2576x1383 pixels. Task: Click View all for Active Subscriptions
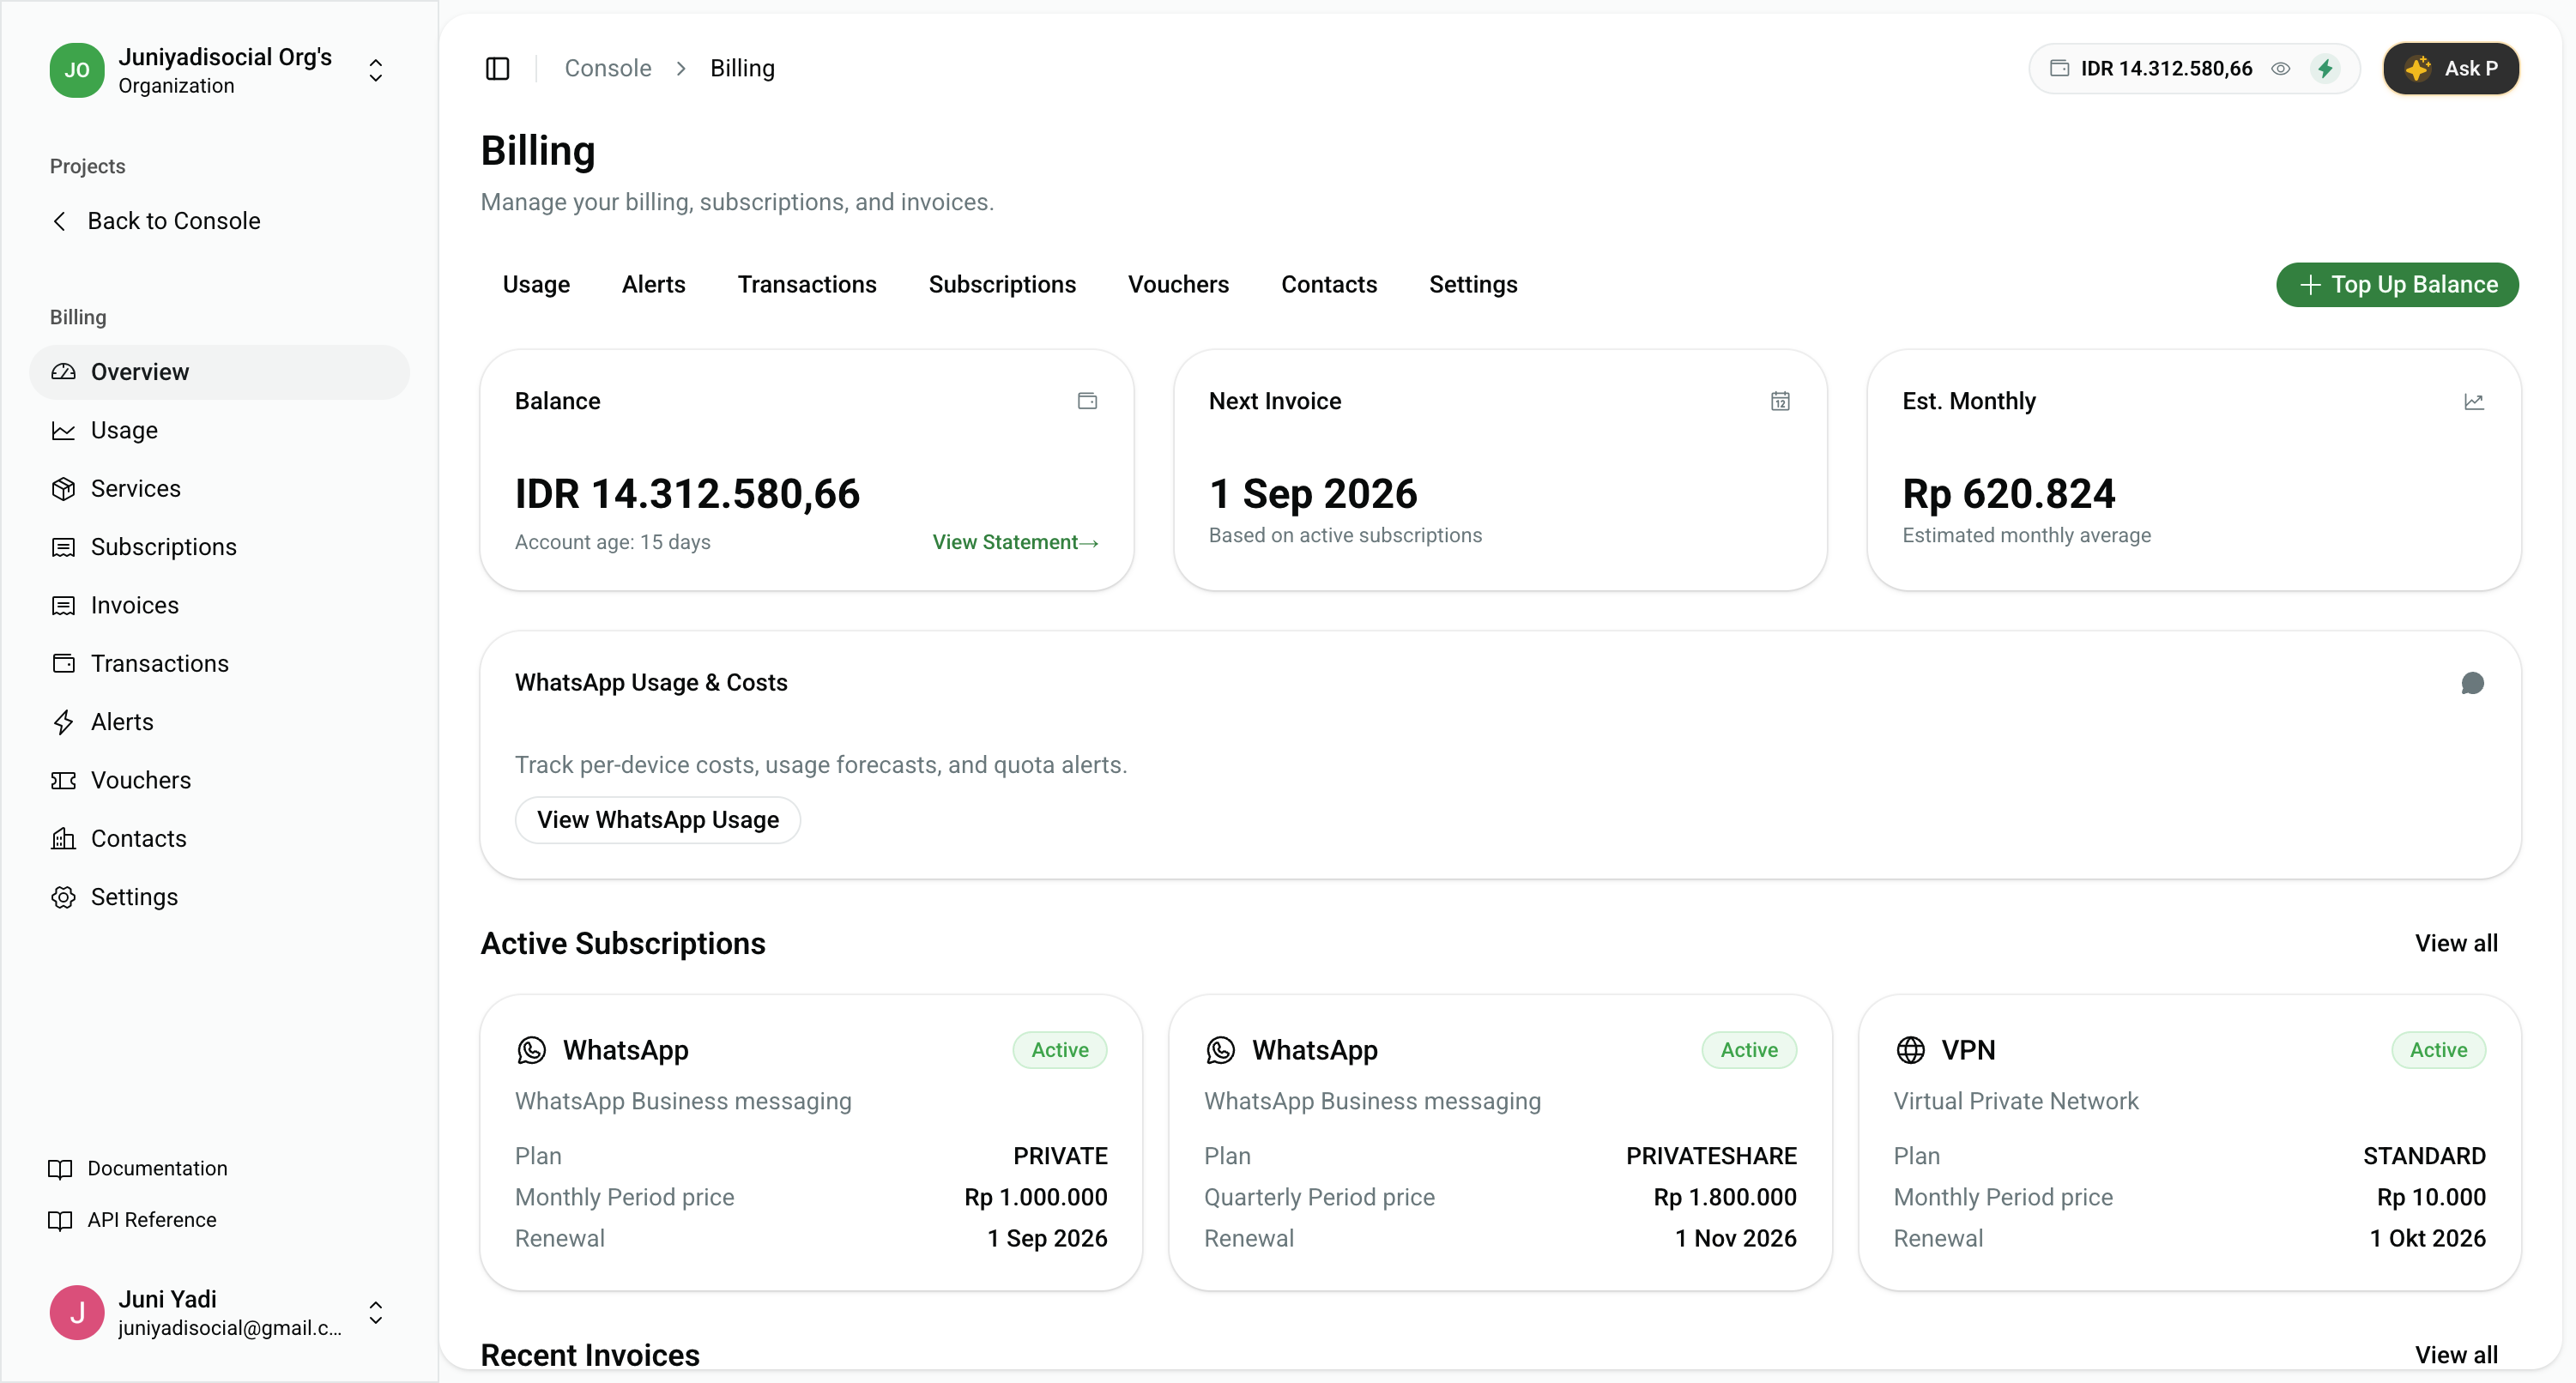click(x=2456, y=943)
